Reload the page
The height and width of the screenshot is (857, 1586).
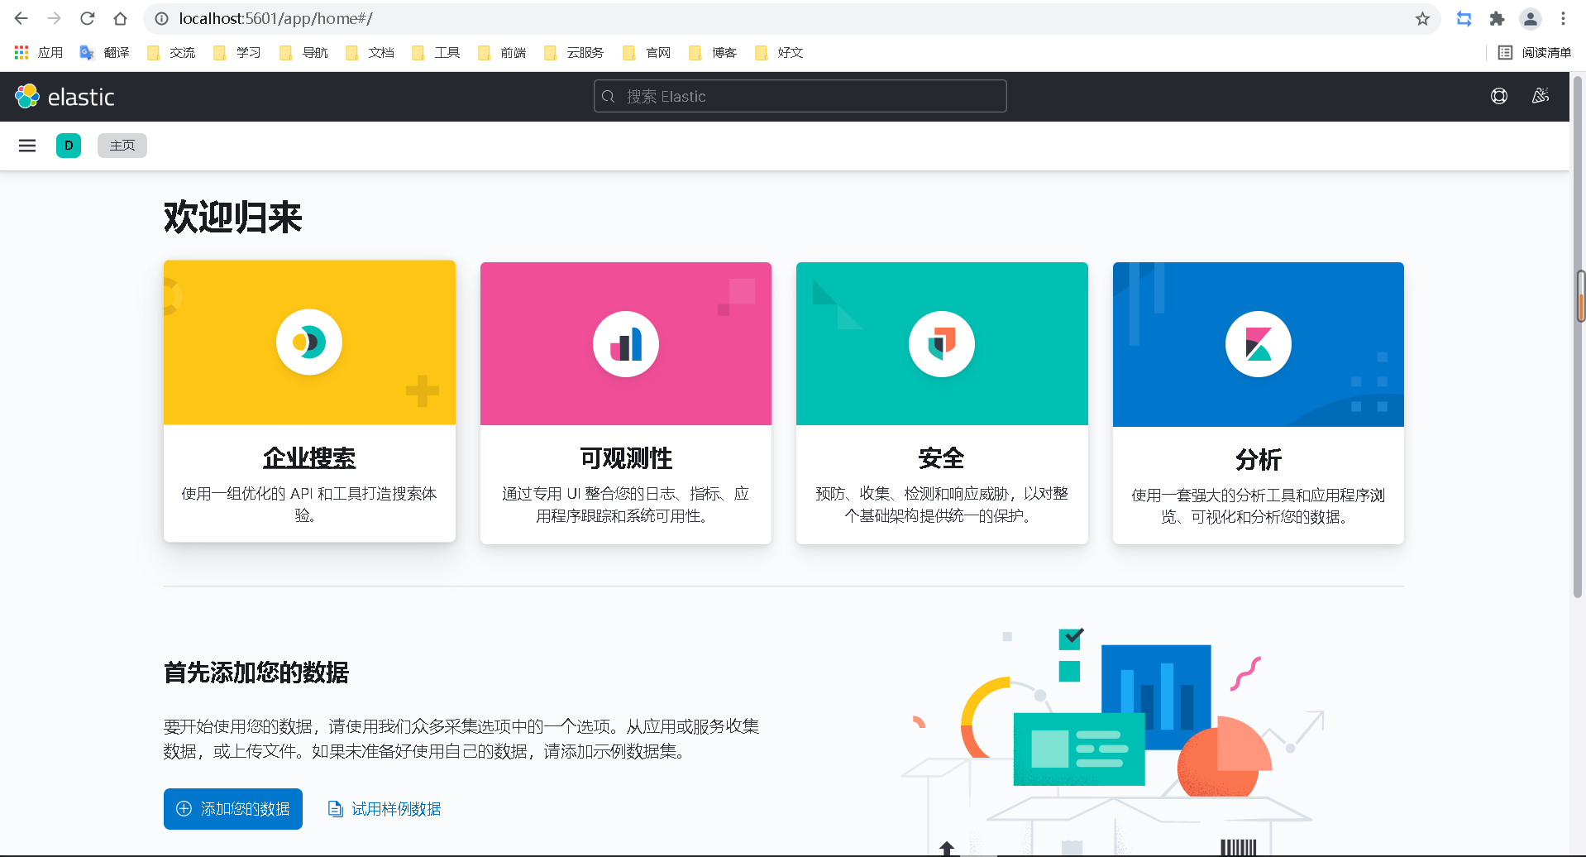tap(88, 18)
